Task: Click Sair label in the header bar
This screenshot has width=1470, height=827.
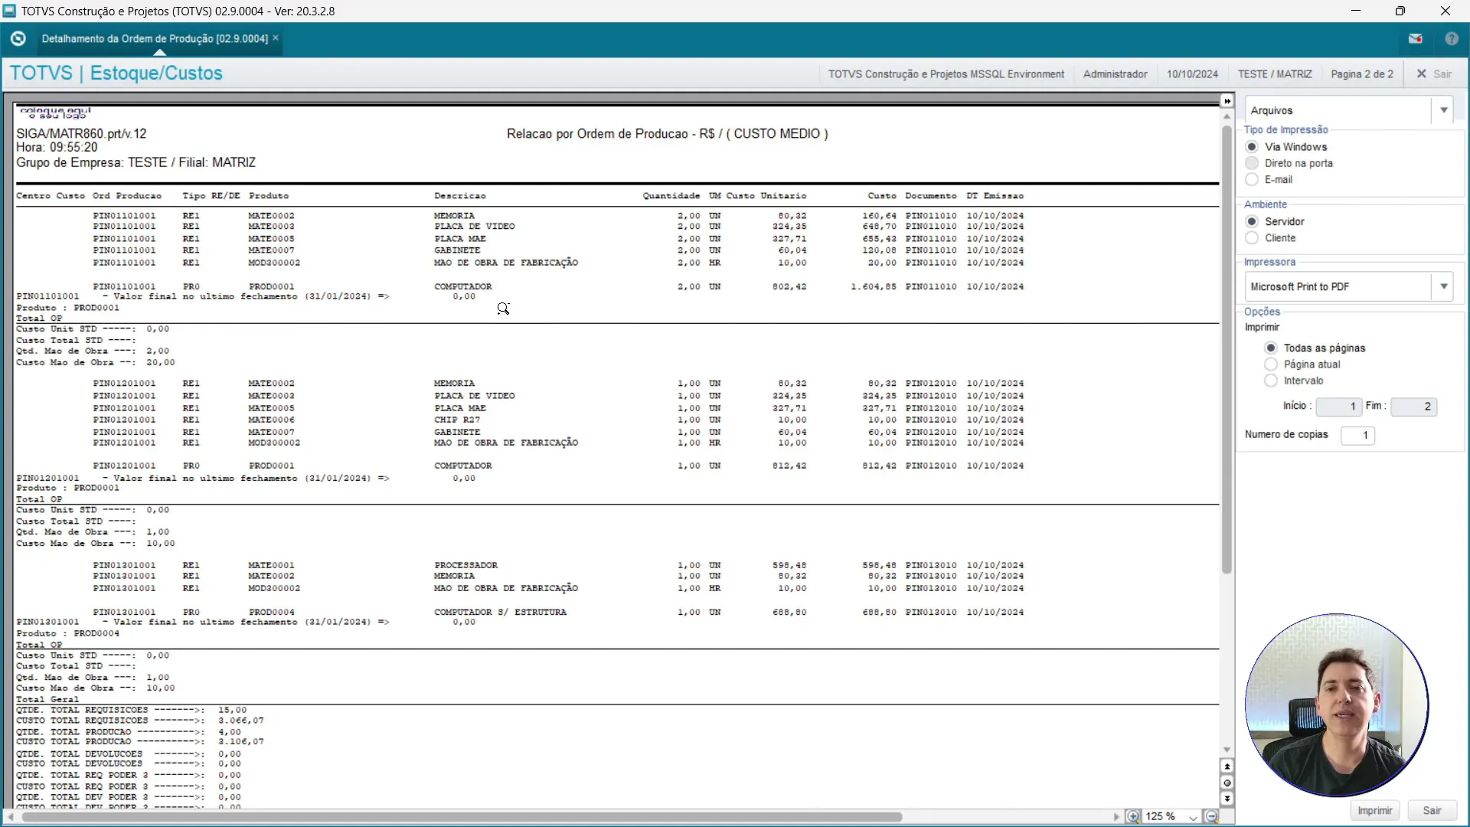Action: click(1442, 74)
